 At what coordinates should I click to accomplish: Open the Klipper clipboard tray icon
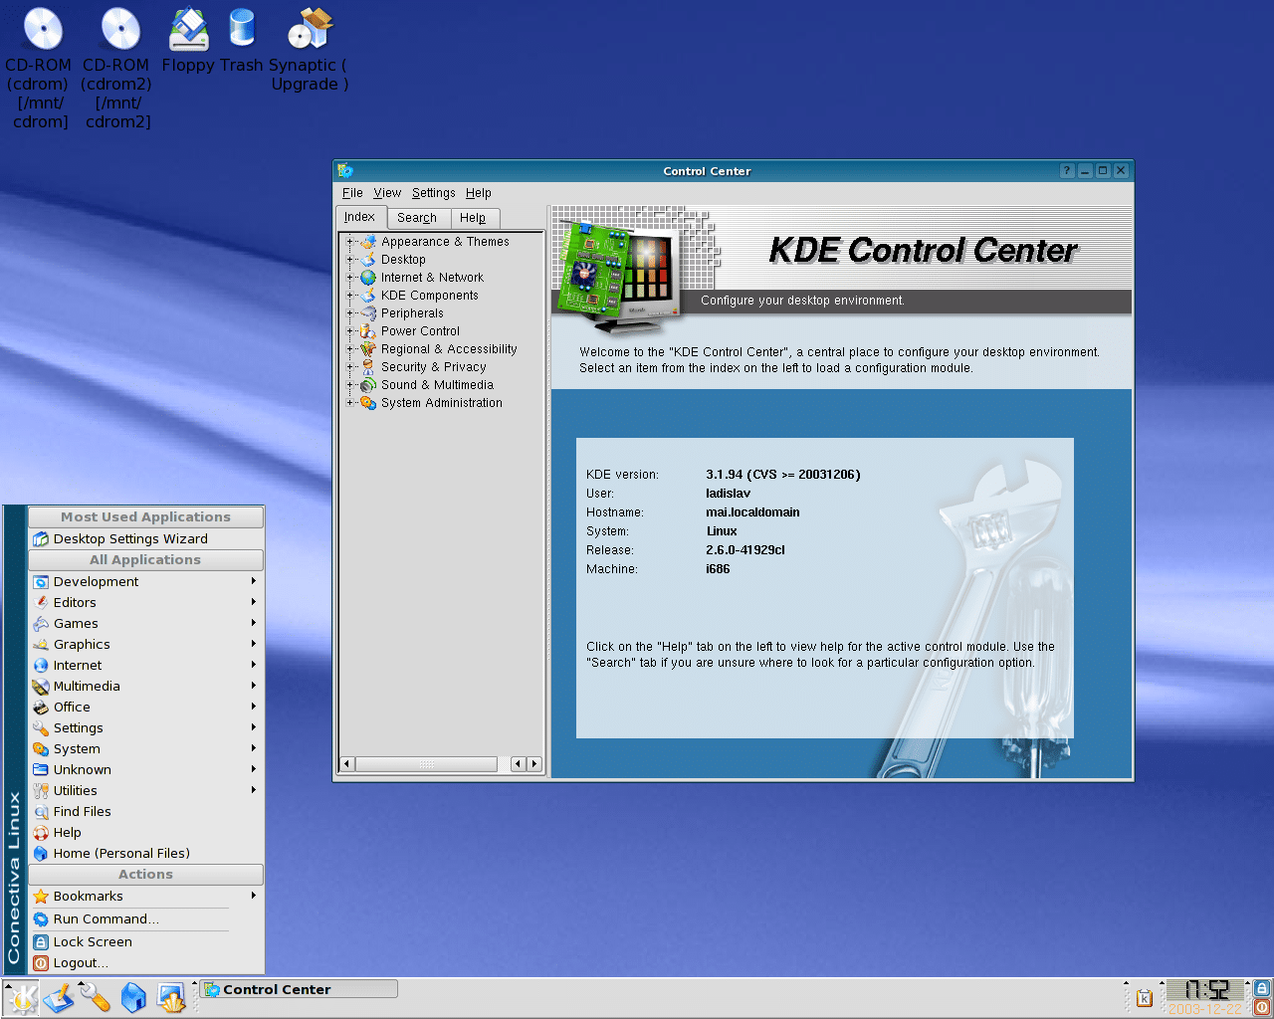click(x=1145, y=998)
